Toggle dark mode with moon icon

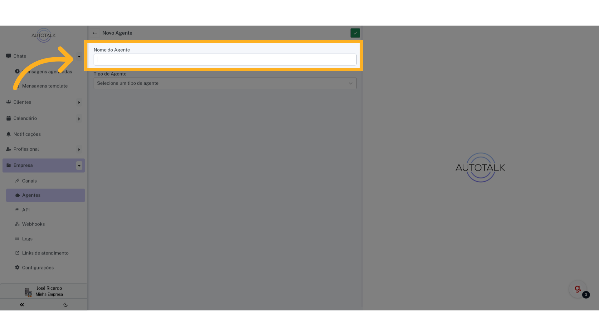tap(66, 305)
